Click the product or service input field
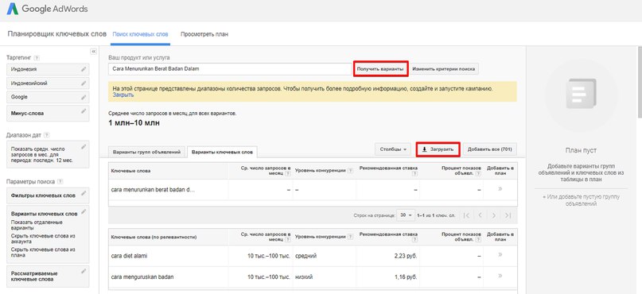The image size is (642, 294). 230,69
